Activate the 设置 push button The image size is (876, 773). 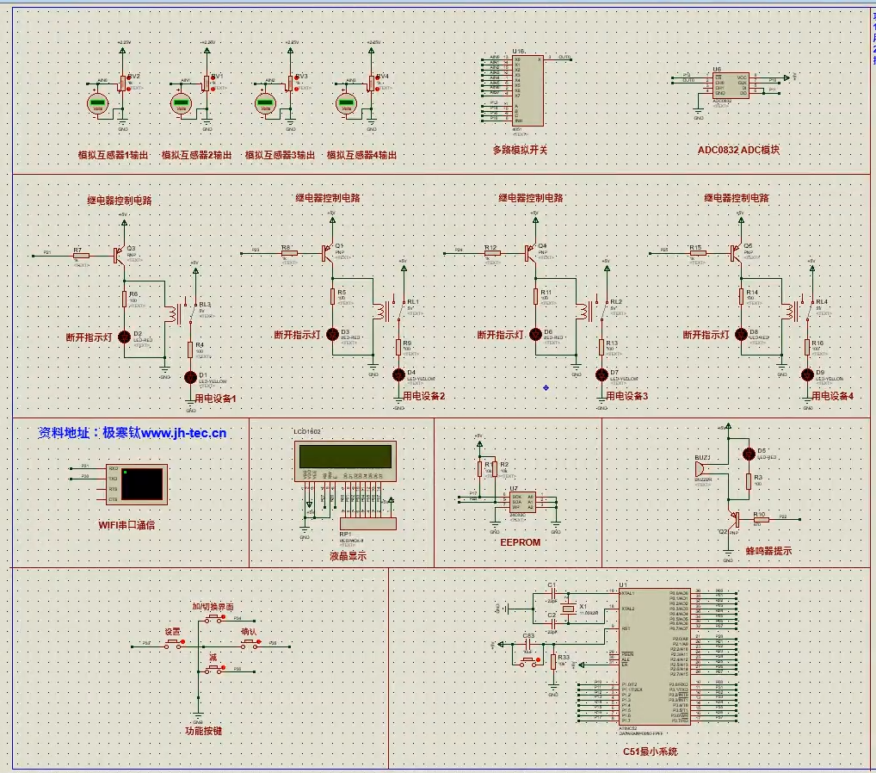(x=175, y=644)
